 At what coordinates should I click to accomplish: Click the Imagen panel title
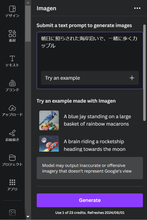click(x=46, y=8)
